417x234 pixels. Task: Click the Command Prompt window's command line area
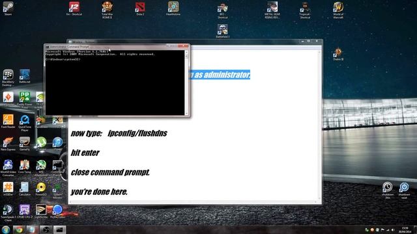[x=115, y=83]
